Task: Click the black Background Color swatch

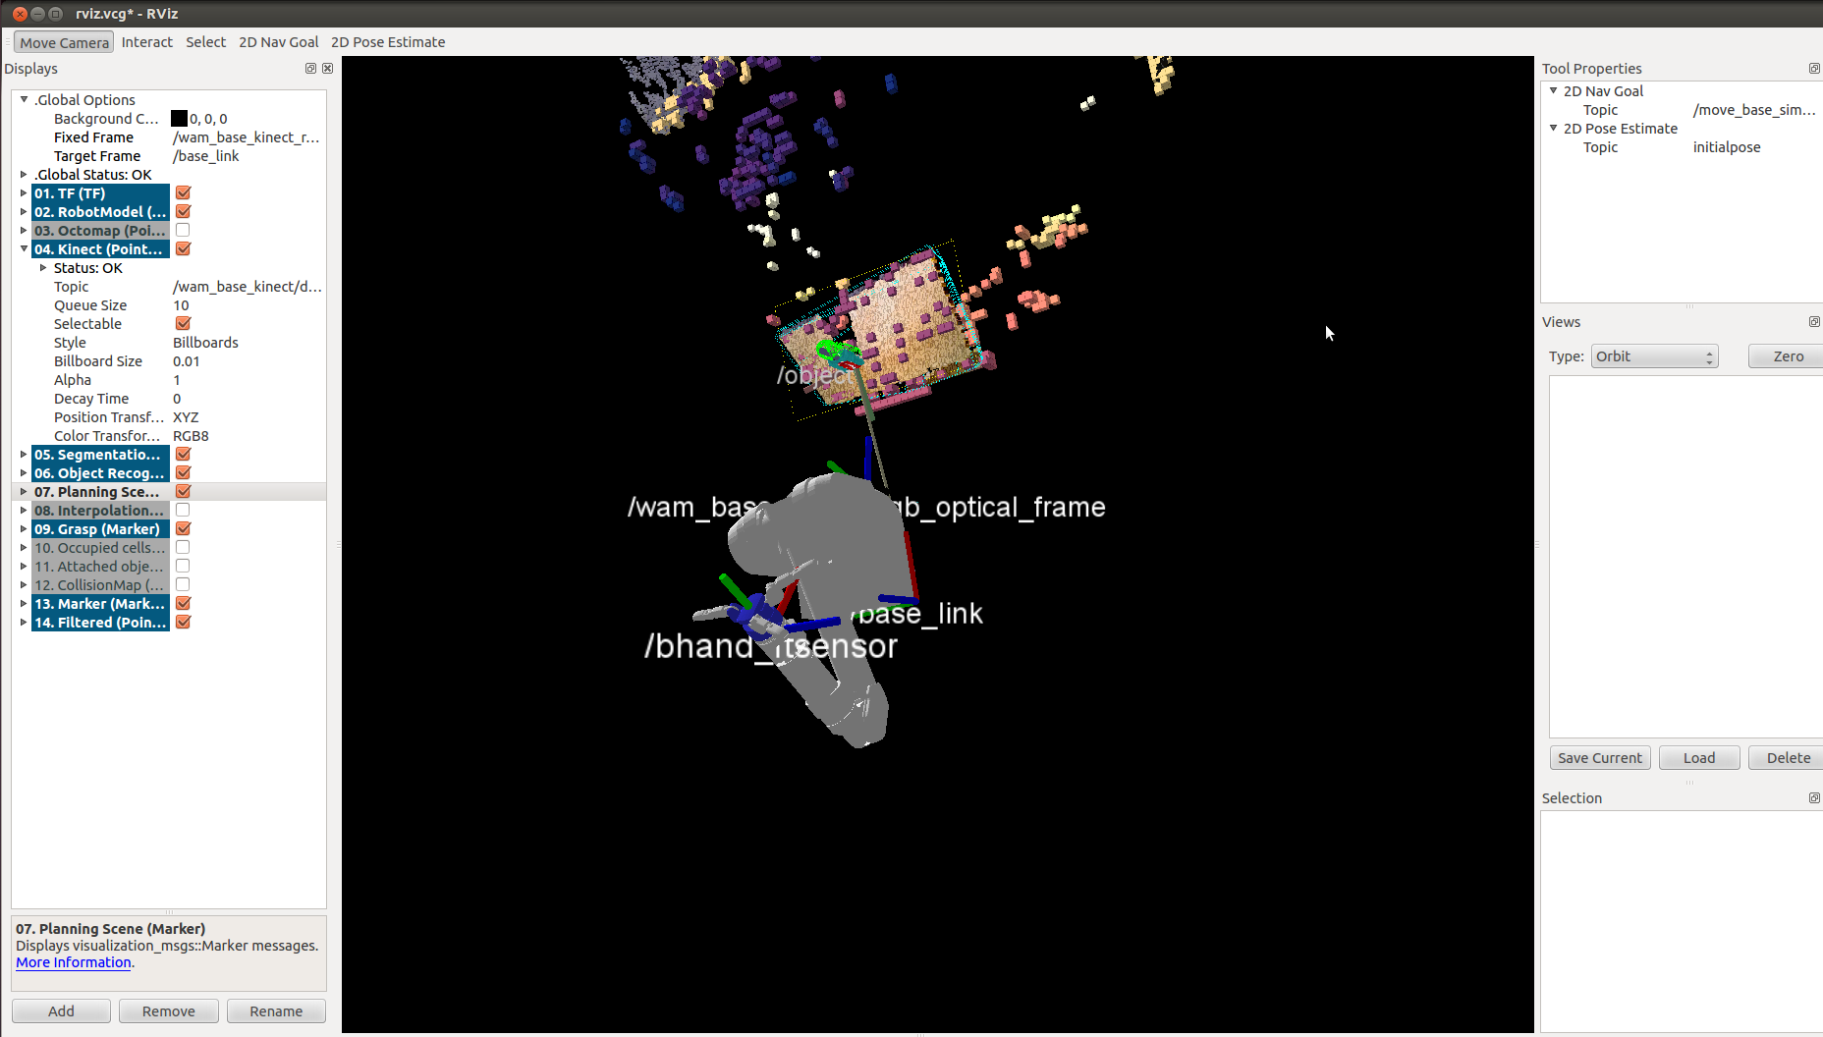Action: click(179, 119)
